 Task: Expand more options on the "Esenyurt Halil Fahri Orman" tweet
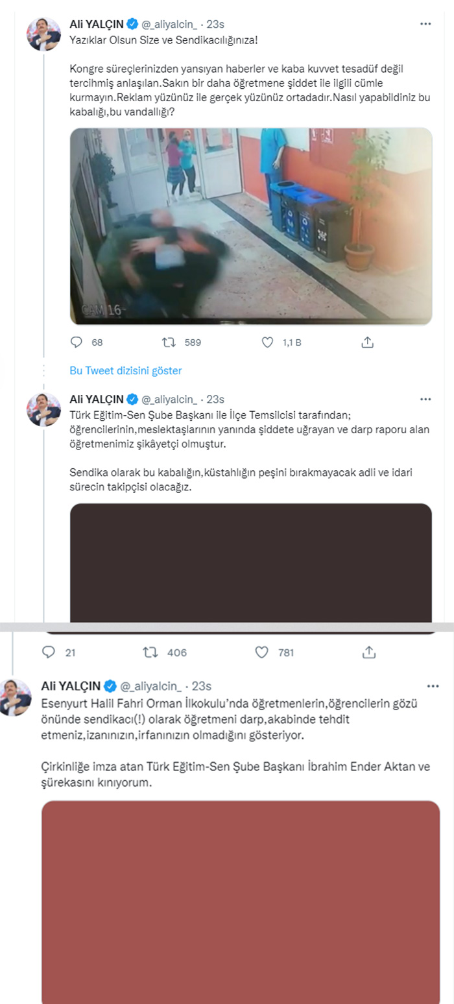tap(433, 686)
